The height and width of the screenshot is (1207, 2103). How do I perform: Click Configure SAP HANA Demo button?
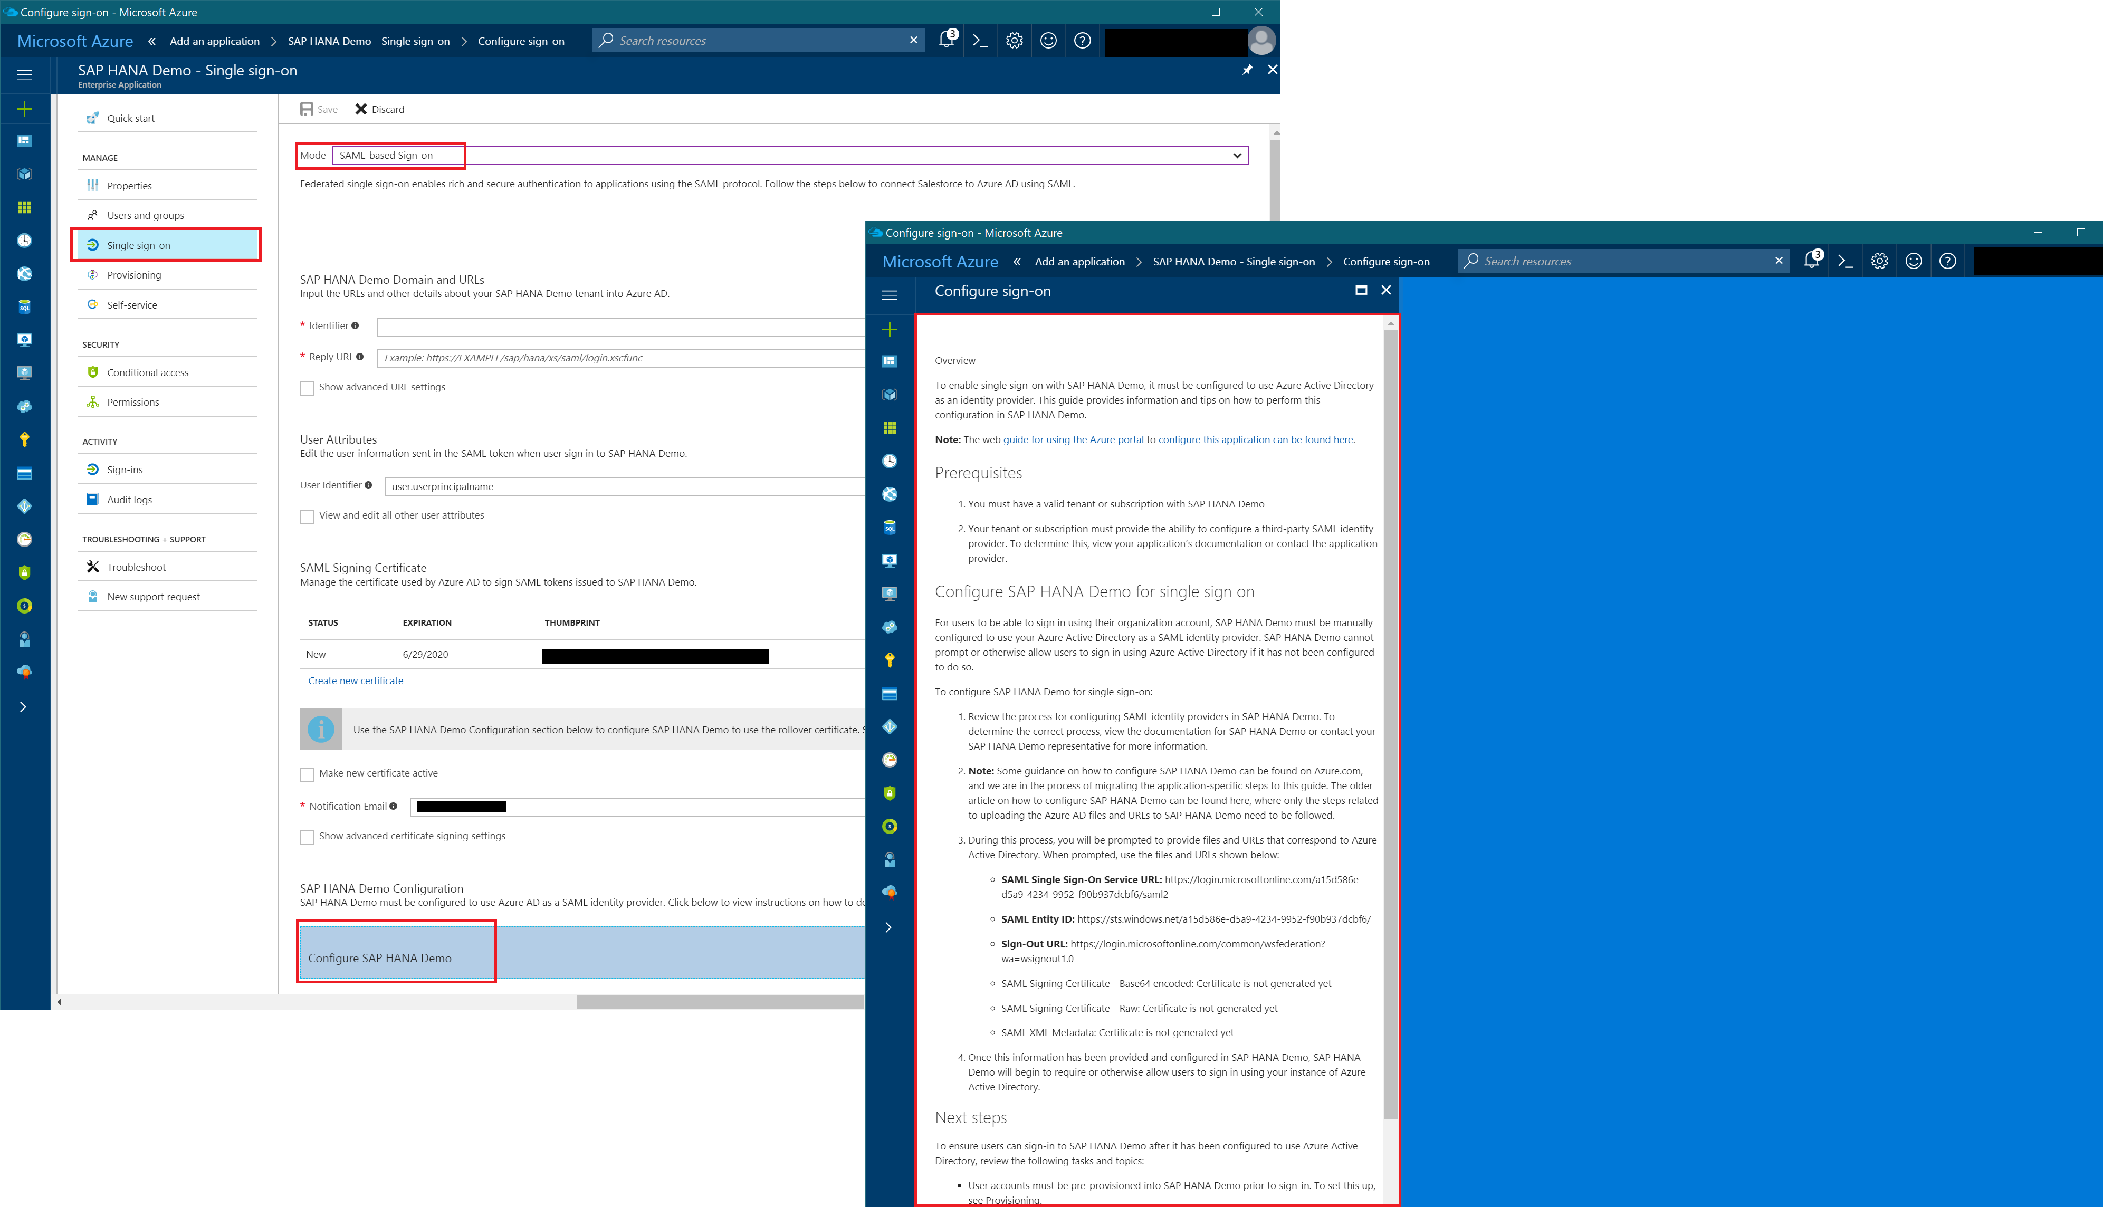pos(380,957)
